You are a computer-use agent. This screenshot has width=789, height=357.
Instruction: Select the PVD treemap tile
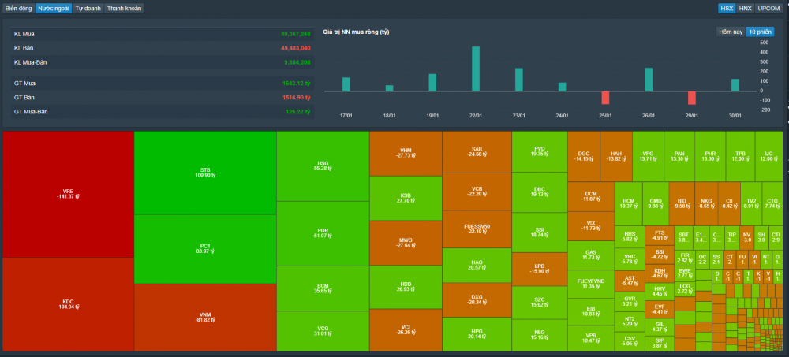[540, 152]
